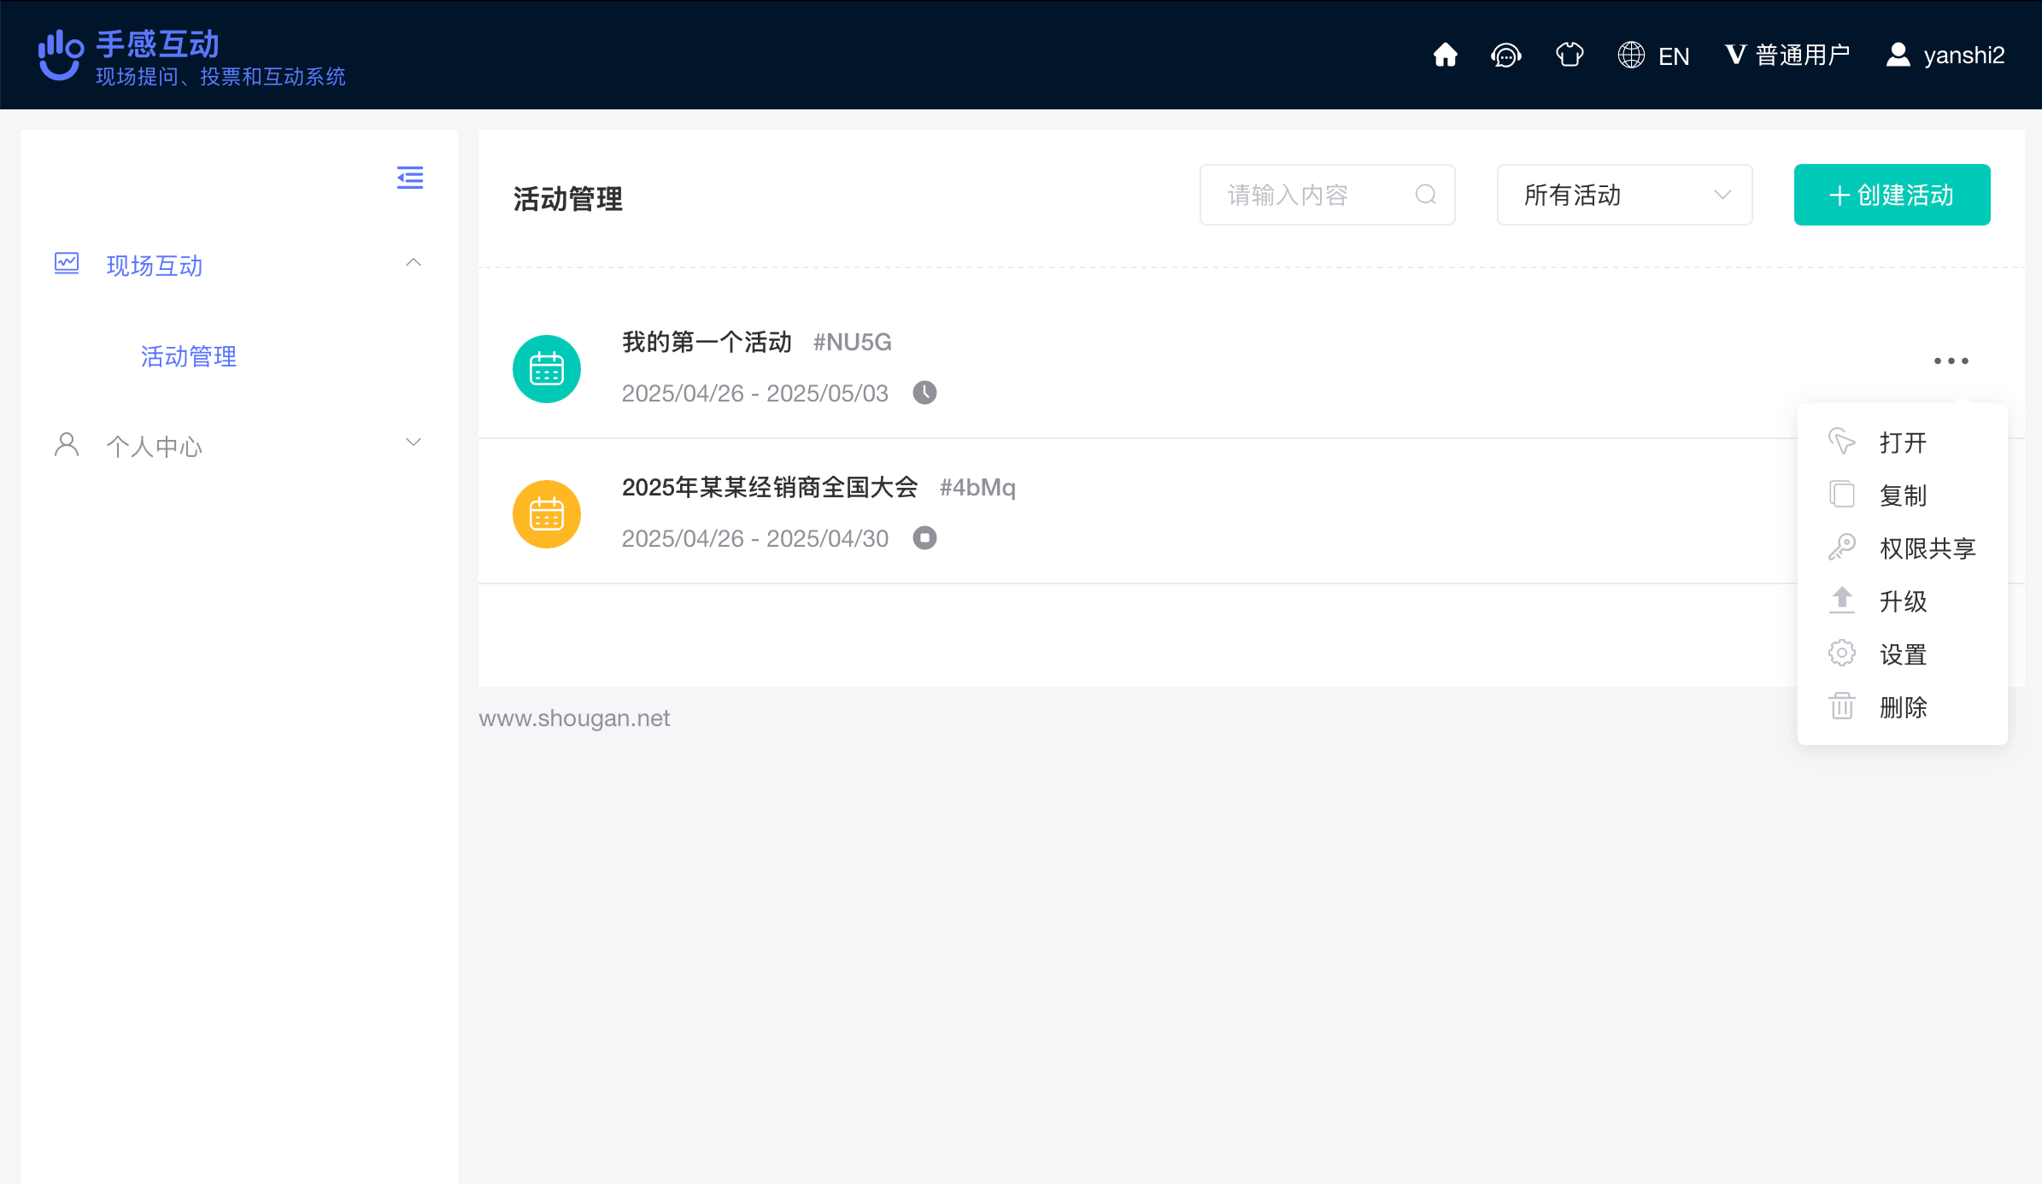This screenshot has width=2042, height=1184.
Task: Click the 现场互动 chart icon in sidebar
Action: click(x=67, y=263)
